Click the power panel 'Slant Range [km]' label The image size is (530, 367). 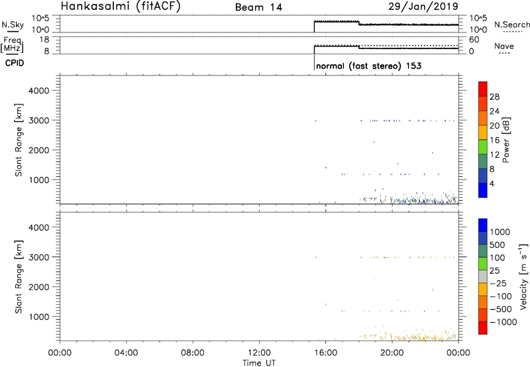tap(19, 140)
